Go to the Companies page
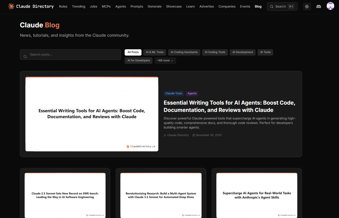This screenshot has width=339, height=218. 227,7
